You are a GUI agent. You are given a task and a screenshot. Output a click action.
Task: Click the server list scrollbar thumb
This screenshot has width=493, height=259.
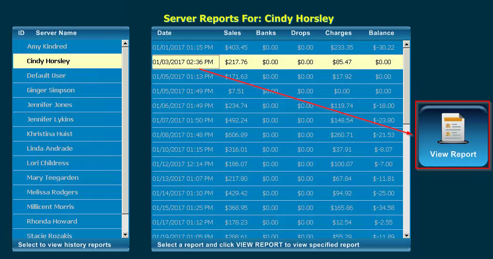[125, 130]
